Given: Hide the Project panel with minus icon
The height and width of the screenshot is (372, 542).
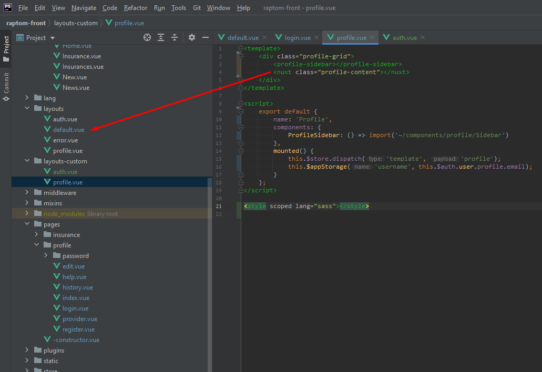Looking at the screenshot, I should [206, 37].
